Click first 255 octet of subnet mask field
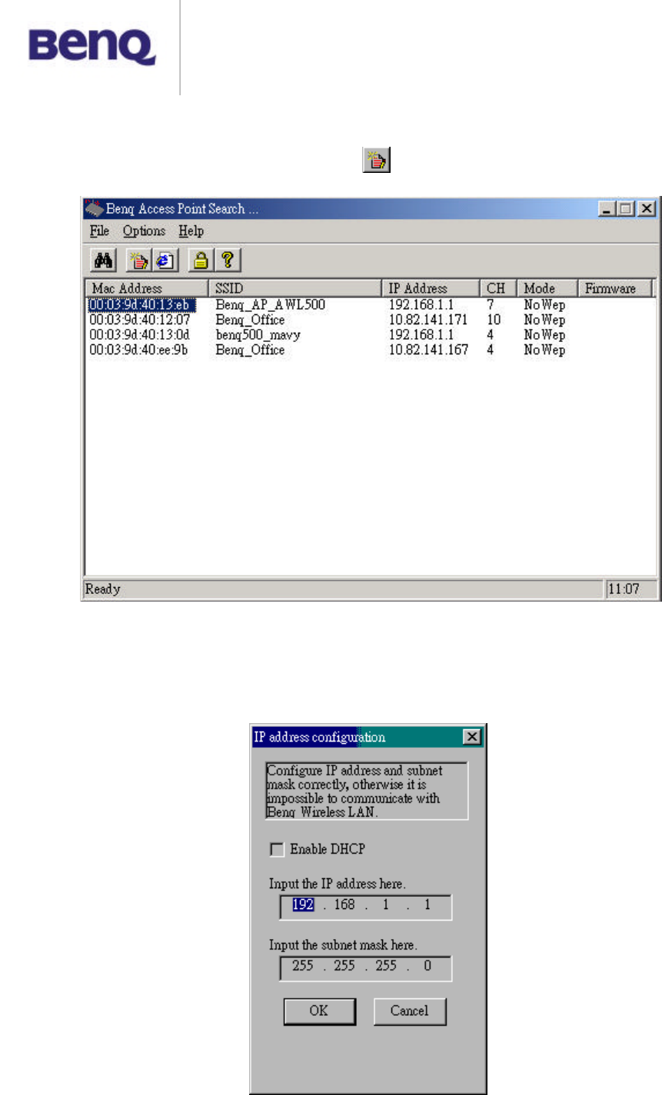 coord(303,966)
